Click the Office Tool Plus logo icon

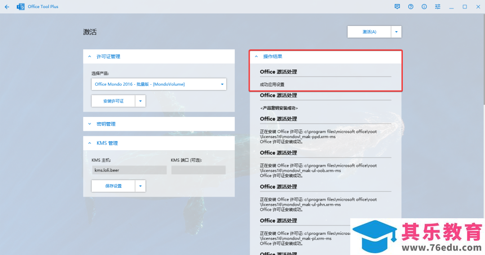click(20, 6)
